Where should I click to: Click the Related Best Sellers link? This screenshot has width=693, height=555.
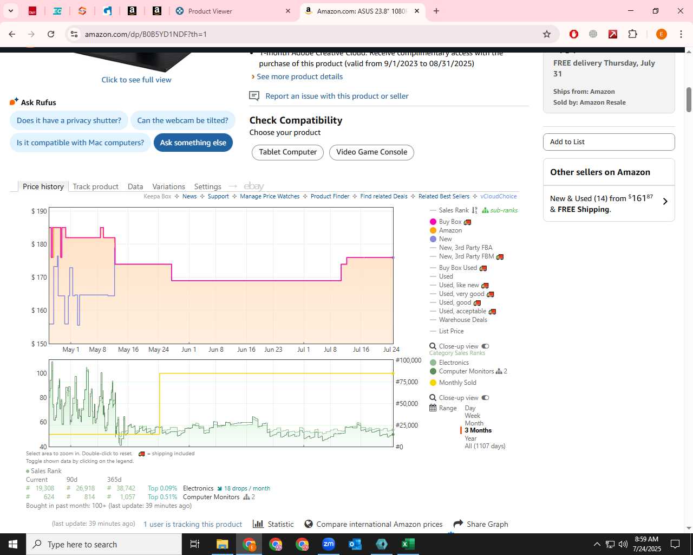point(444,196)
